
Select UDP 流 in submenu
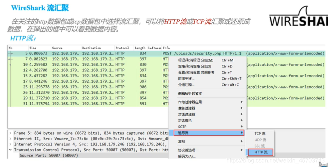260,140
